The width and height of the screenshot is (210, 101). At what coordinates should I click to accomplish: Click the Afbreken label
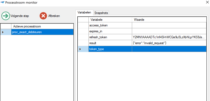coord(54,16)
